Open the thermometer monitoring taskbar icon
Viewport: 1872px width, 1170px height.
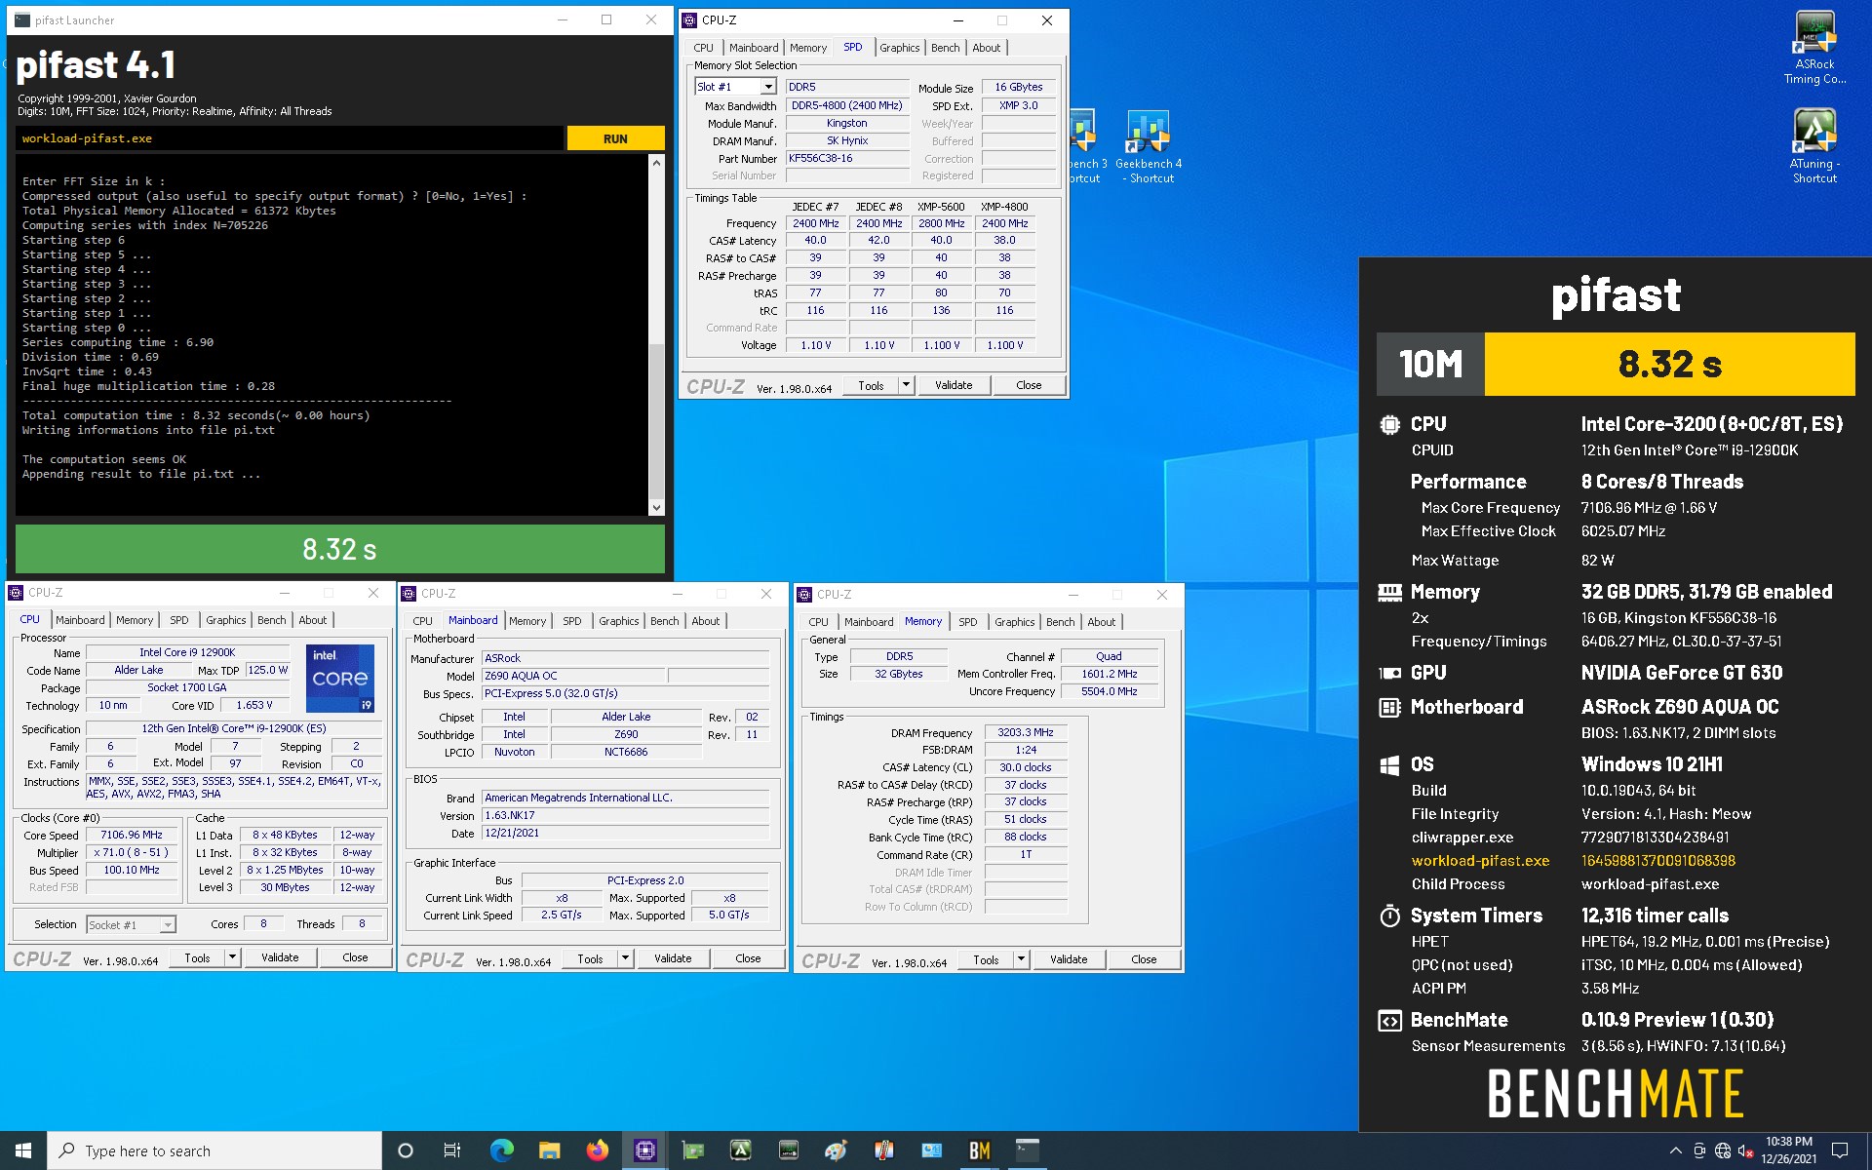883,1150
